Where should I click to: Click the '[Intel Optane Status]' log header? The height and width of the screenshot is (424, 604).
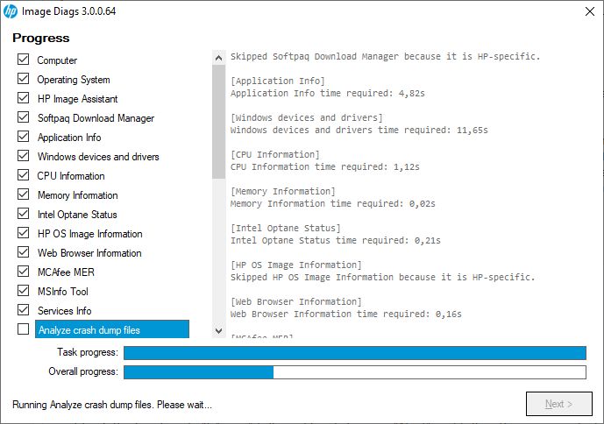pos(286,228)
